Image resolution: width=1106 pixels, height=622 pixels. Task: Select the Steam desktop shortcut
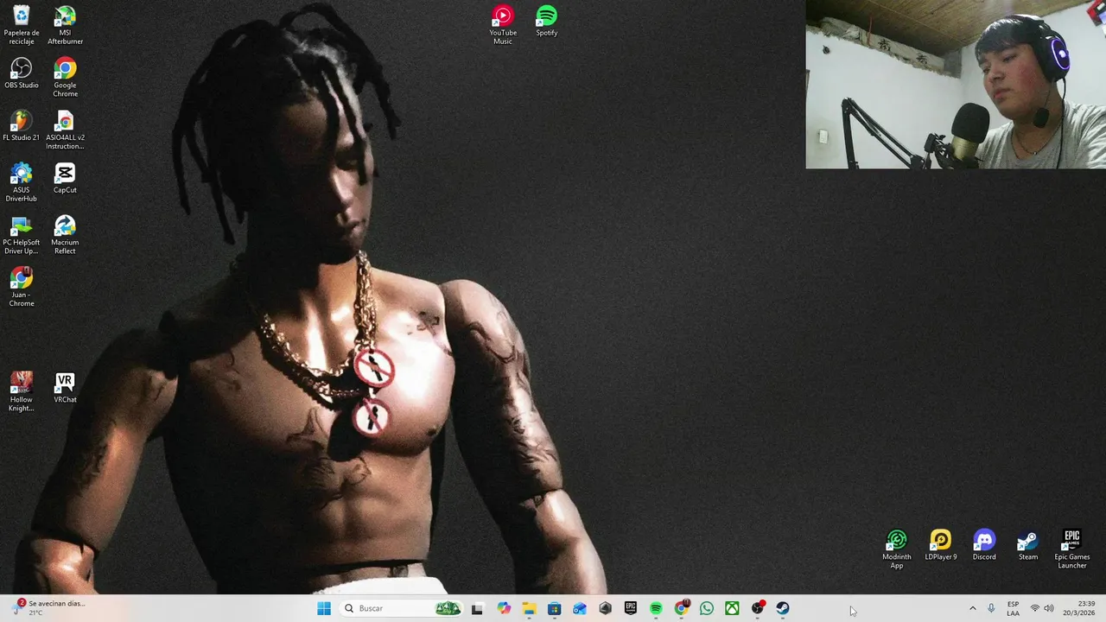coord(1028,546)
